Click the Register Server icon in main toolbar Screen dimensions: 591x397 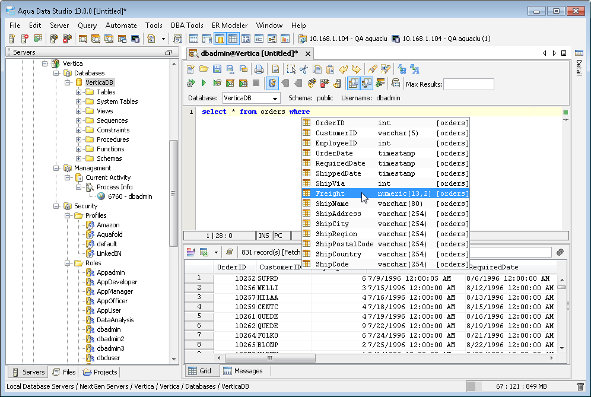pyautogui.click(x=12, y=39)
